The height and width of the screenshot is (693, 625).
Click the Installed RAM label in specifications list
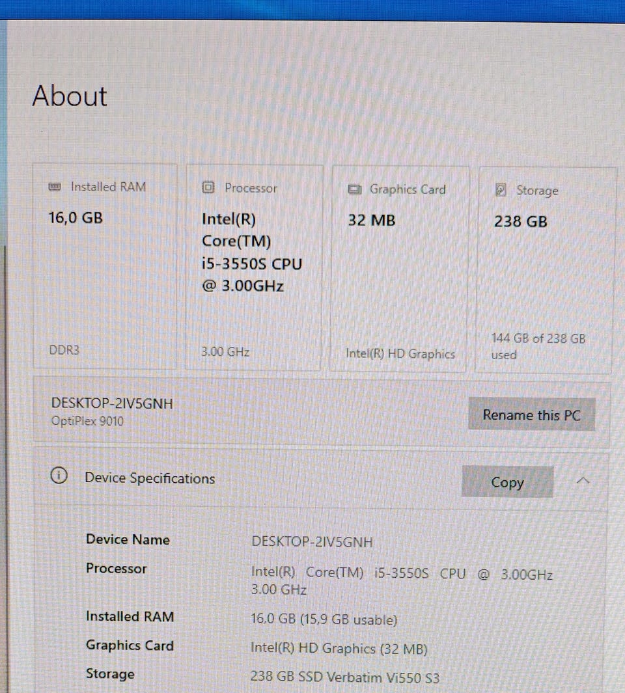(x=130, y=616)
